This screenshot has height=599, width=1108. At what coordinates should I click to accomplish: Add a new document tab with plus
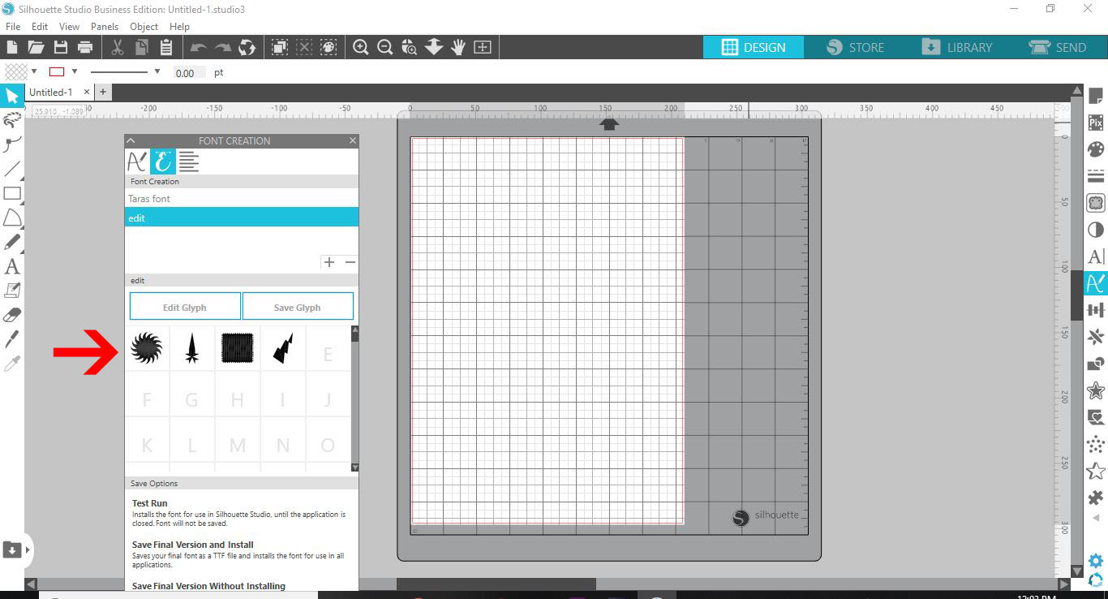click(103, 93)
